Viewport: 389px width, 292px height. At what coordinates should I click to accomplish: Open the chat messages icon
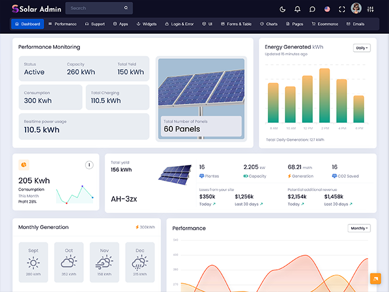313,9
